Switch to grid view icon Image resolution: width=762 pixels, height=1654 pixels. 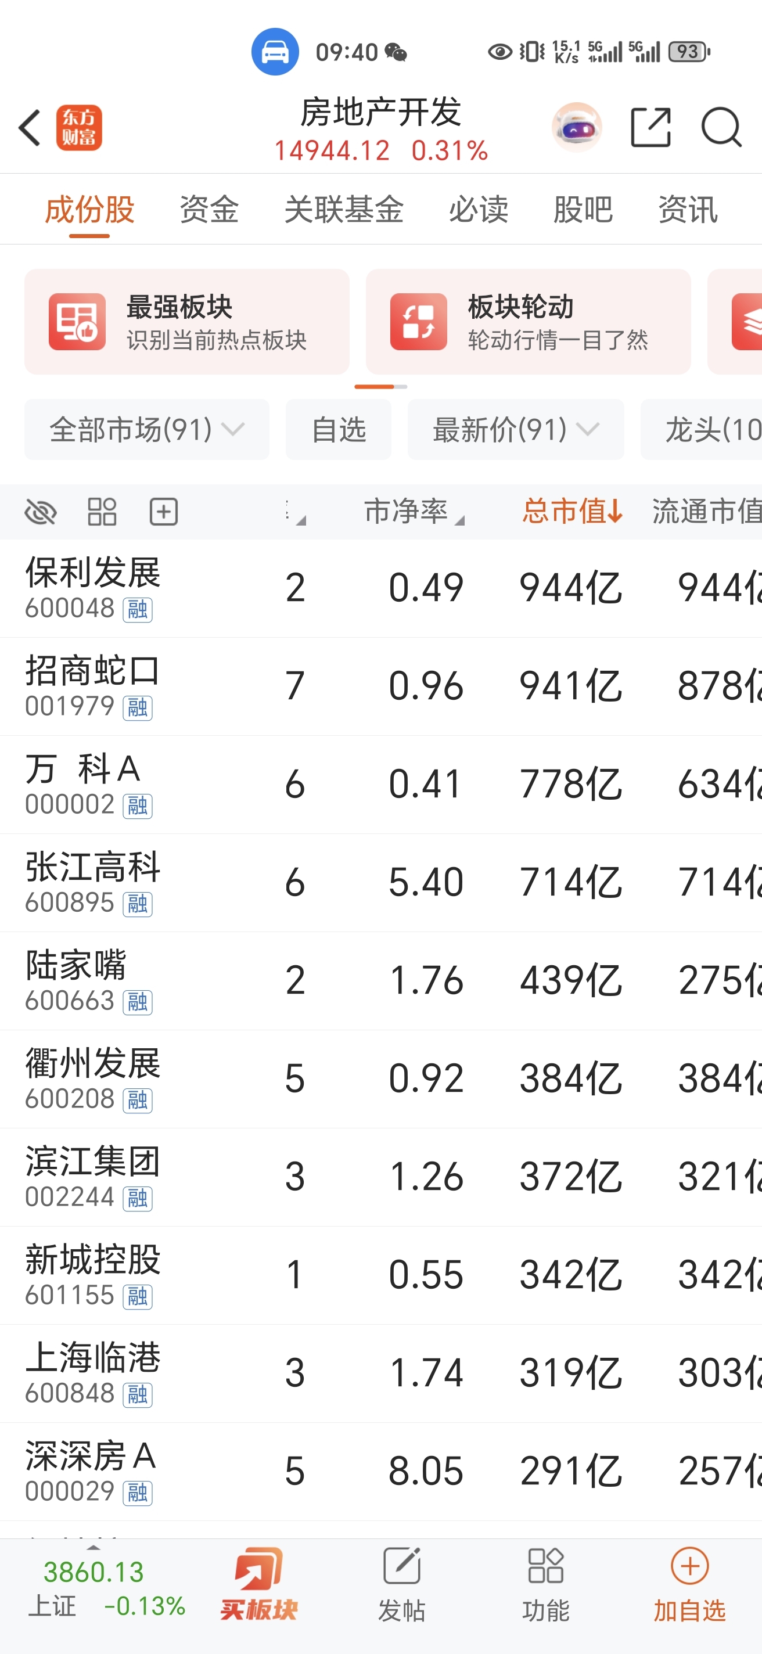[102, 512]
